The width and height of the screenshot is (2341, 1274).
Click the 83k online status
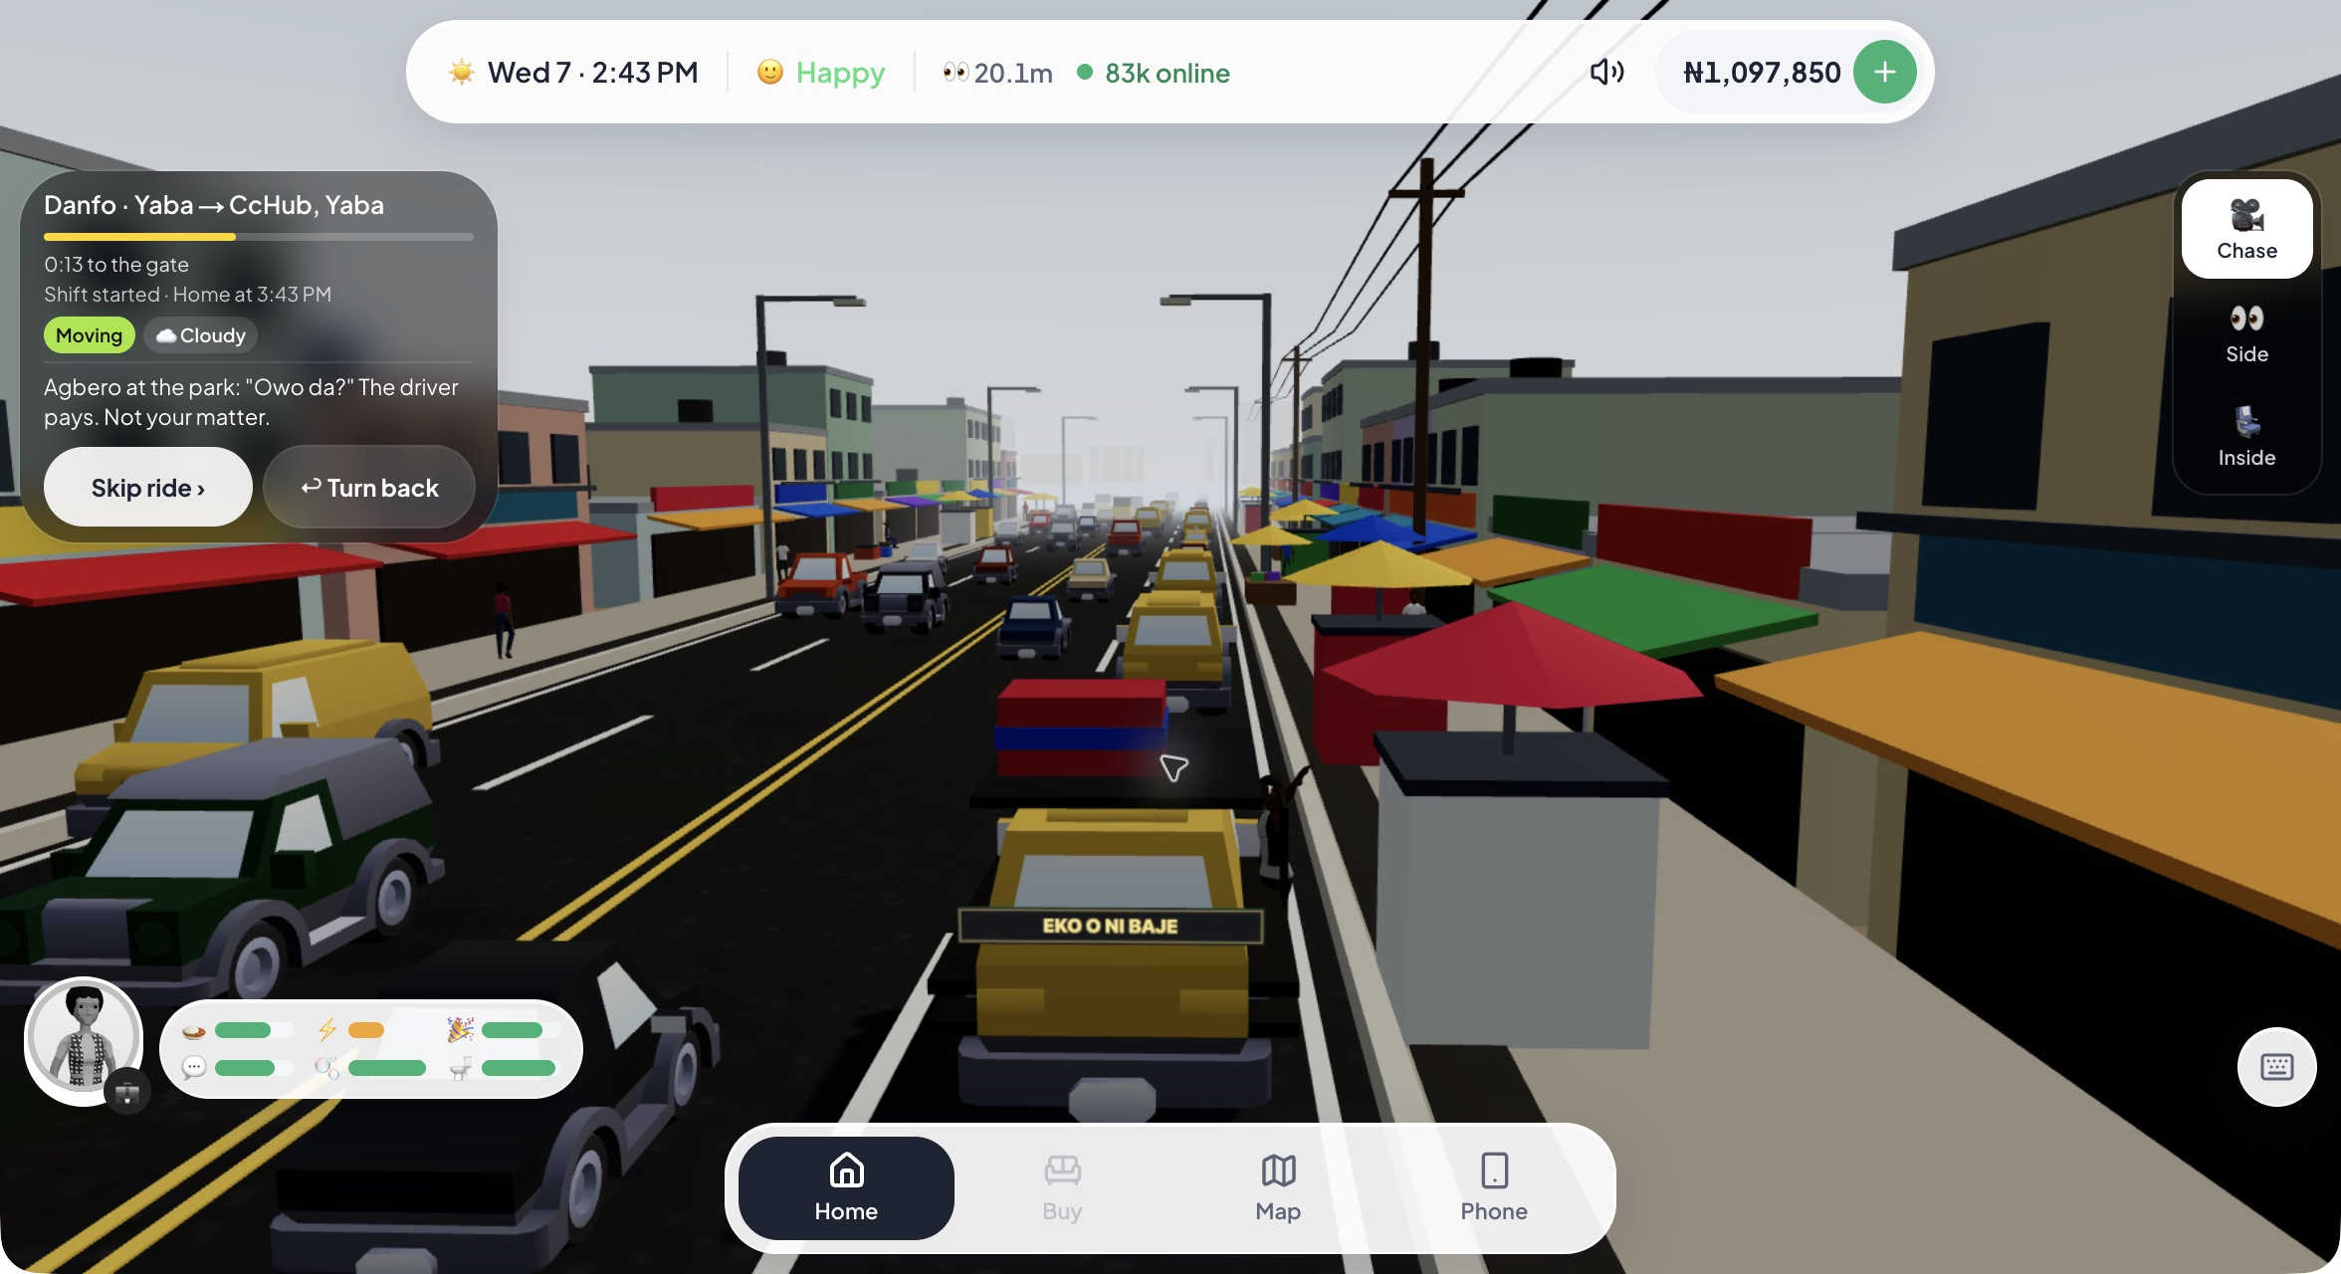click(x=1155, y=73)
